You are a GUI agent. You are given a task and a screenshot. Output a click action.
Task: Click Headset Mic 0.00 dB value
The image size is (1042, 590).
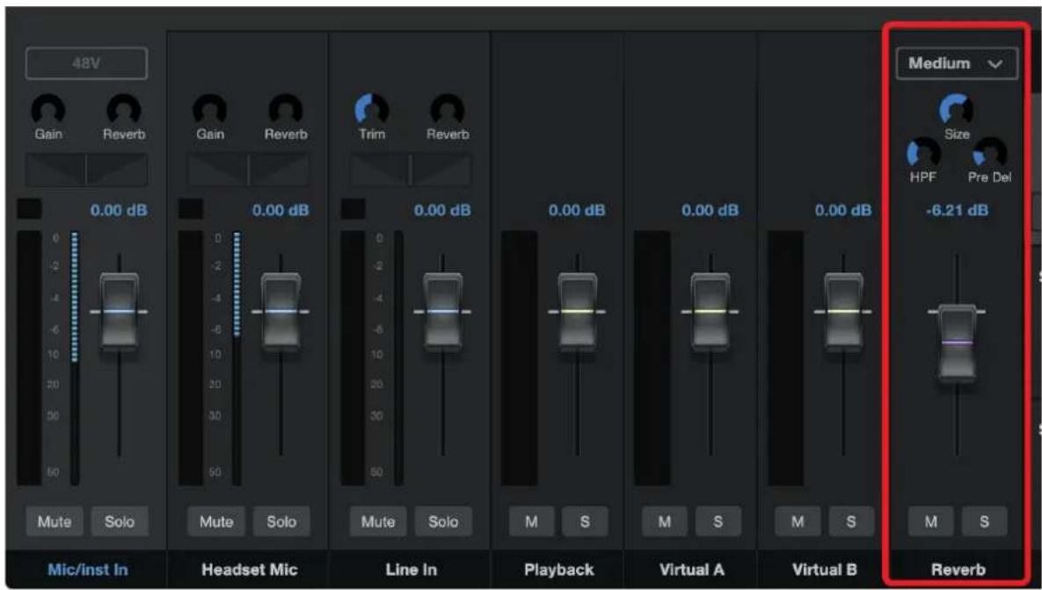[281, 211]
